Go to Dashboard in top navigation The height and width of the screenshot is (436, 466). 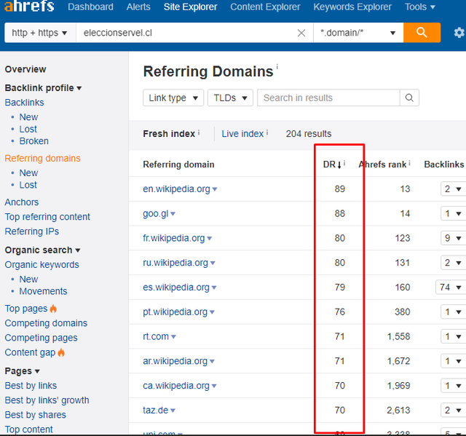(x=90, y=7)
